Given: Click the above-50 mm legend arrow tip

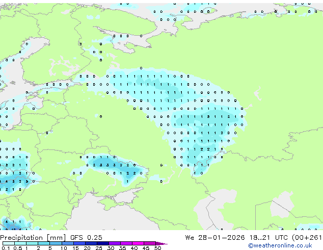Looking at the screenshot, I should pos(162,243).
